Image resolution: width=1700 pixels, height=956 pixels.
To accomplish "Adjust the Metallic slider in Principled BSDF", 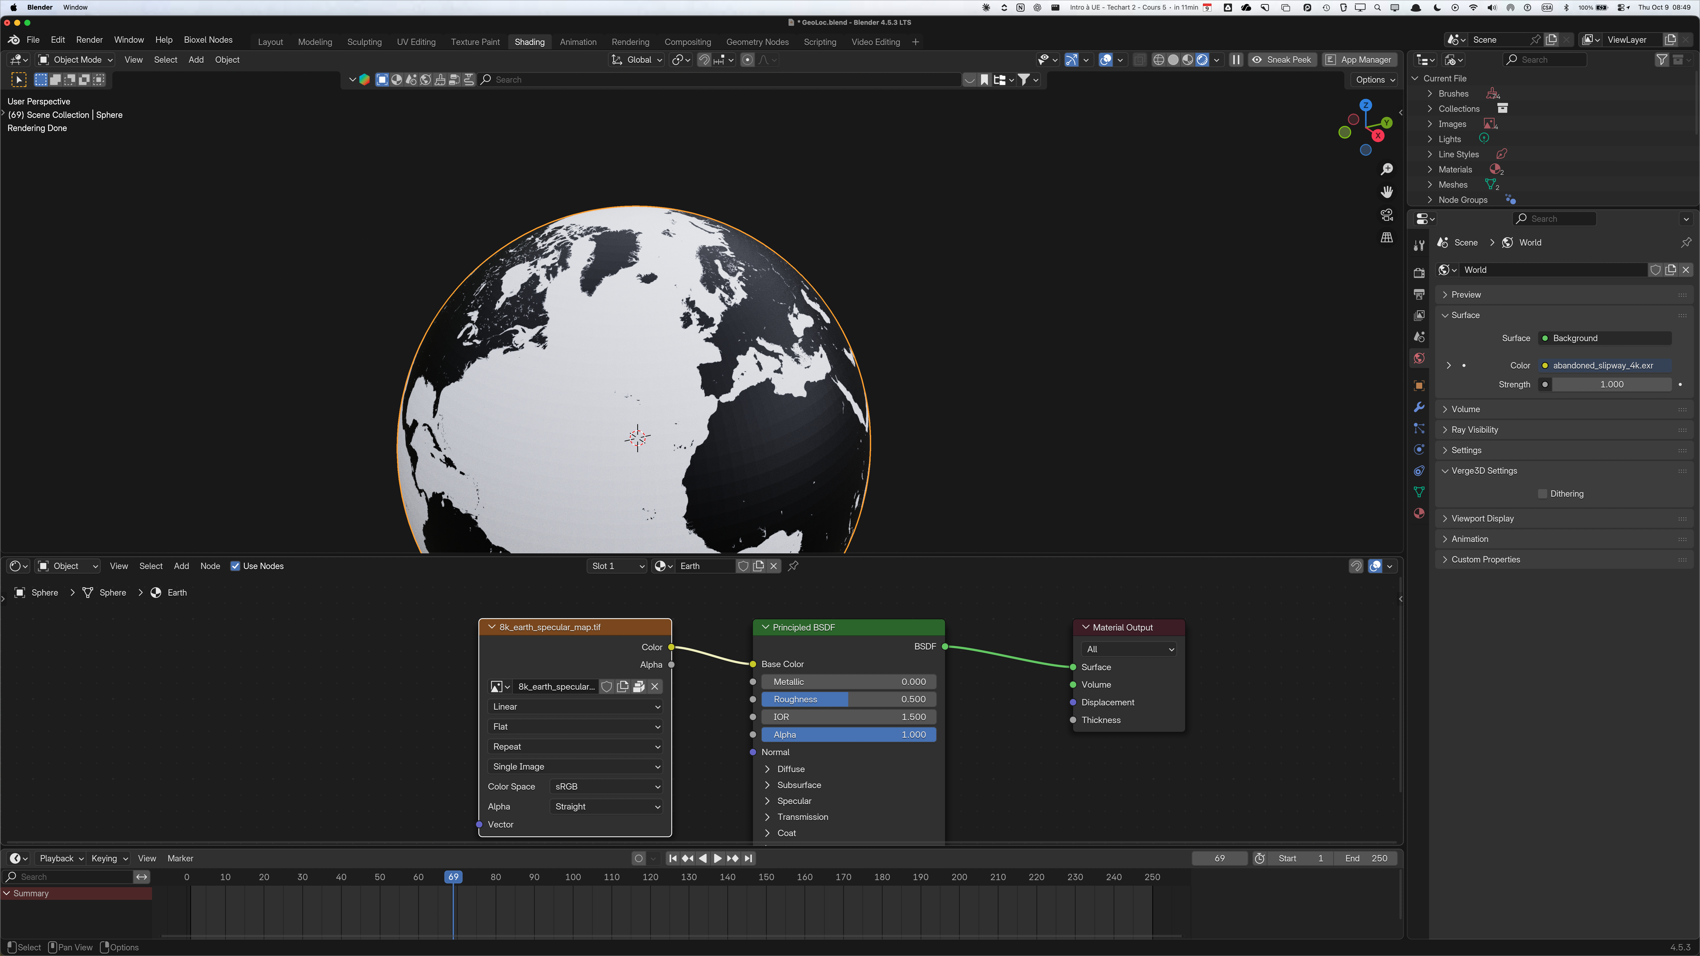I will [849, 682].
